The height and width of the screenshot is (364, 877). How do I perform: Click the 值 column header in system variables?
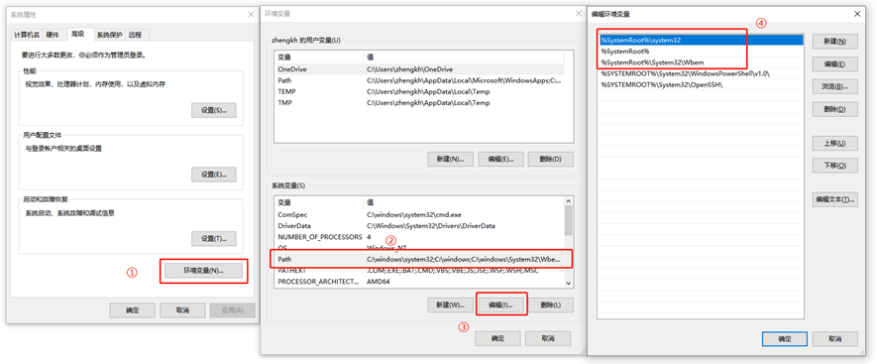tap(464, 202)
